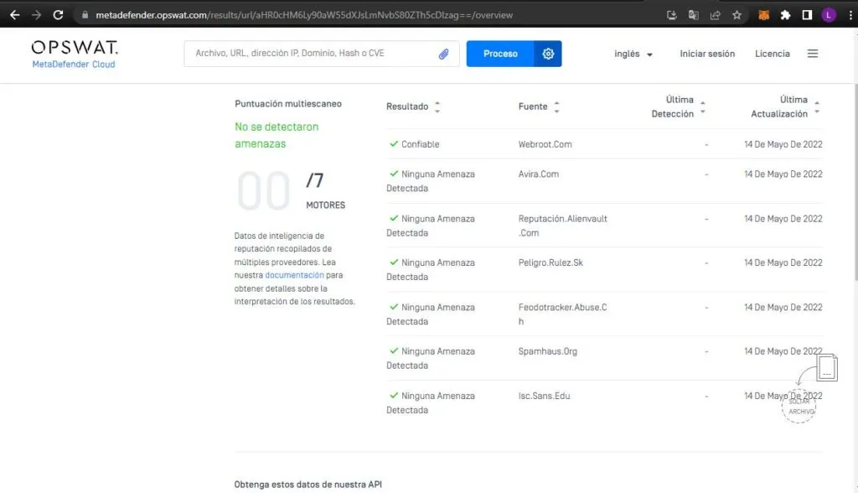The height and width of the screenshot is (493, 858).
Task: Click the browser extensions puzzle icon
Action: [784, 14]
